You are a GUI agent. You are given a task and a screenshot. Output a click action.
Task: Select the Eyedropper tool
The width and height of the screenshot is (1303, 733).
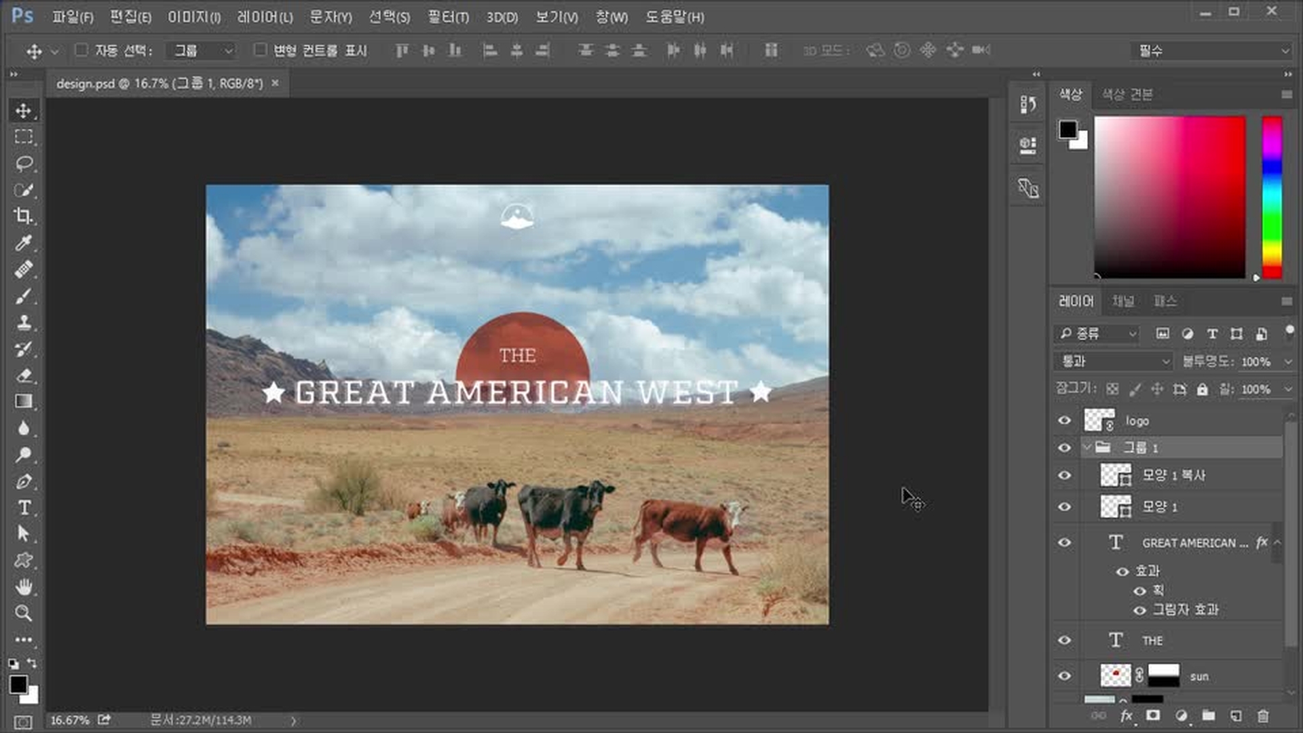point(24,243)
